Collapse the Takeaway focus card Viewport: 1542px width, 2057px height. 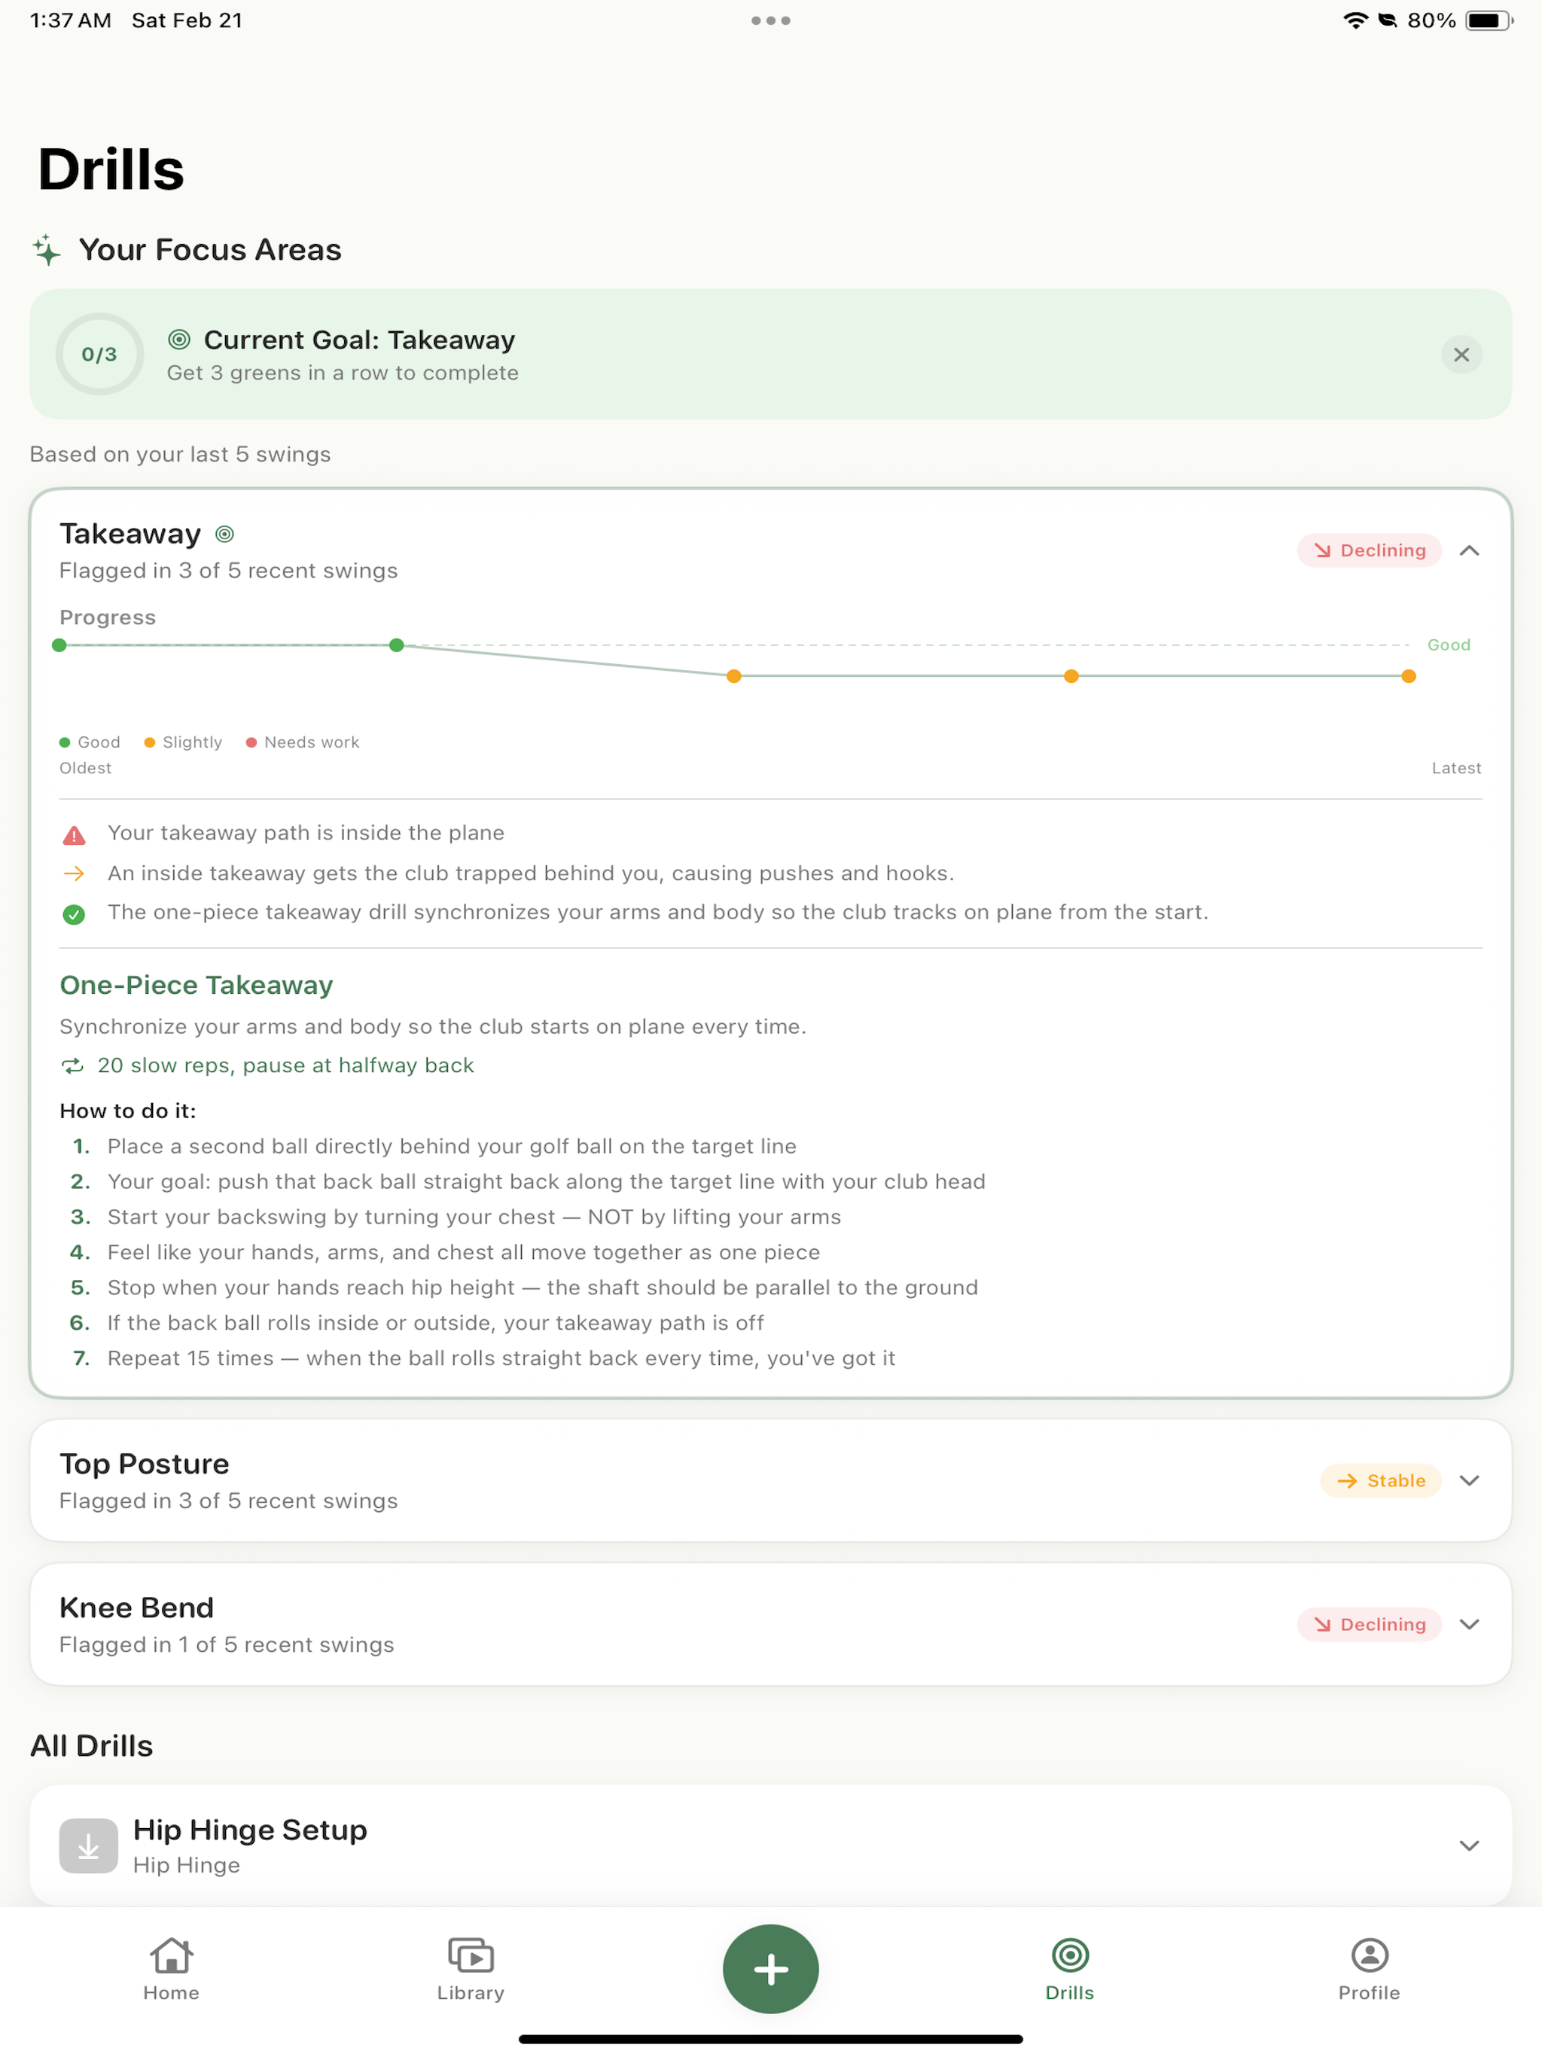[x=1468, y=550]
